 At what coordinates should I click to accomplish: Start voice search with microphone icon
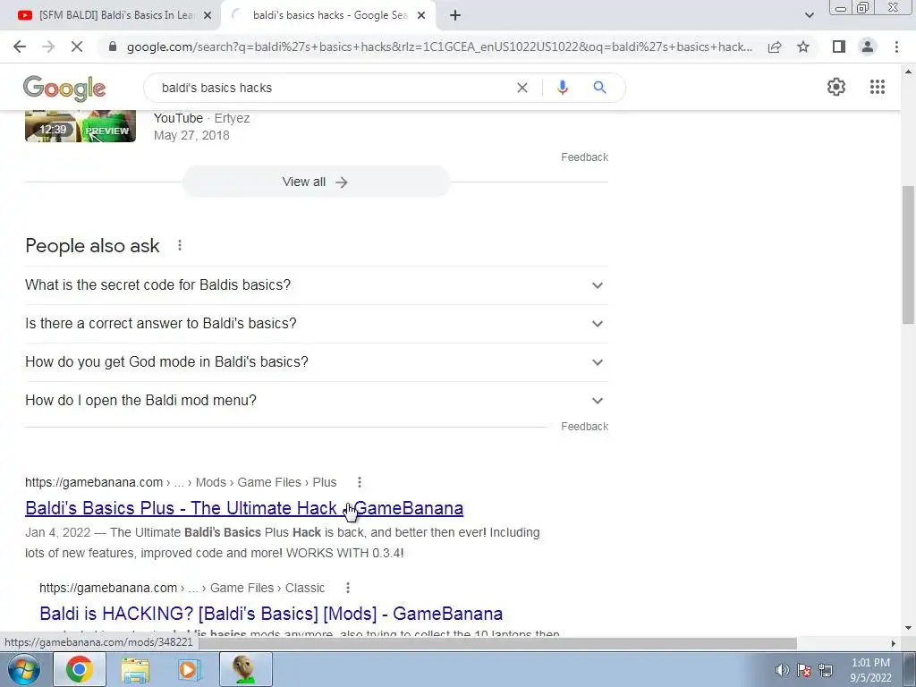pos(562,88)
